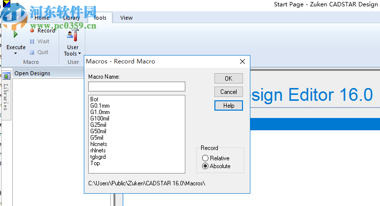Expand the User Tools dropdown arrow
This screenshot has height=206, width=380.
[x=79, y=54]
